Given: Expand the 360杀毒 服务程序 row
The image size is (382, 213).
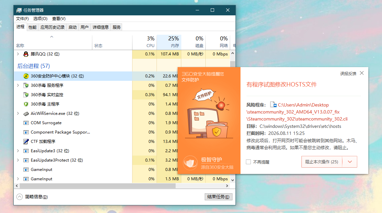Looking at the screenshot, I should tap(18, 85).
